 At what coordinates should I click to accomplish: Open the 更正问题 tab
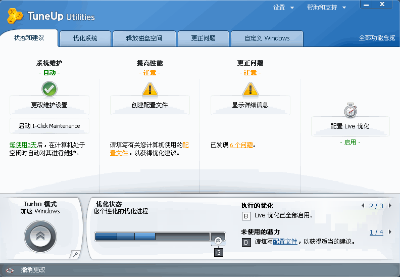click(204, 38)
